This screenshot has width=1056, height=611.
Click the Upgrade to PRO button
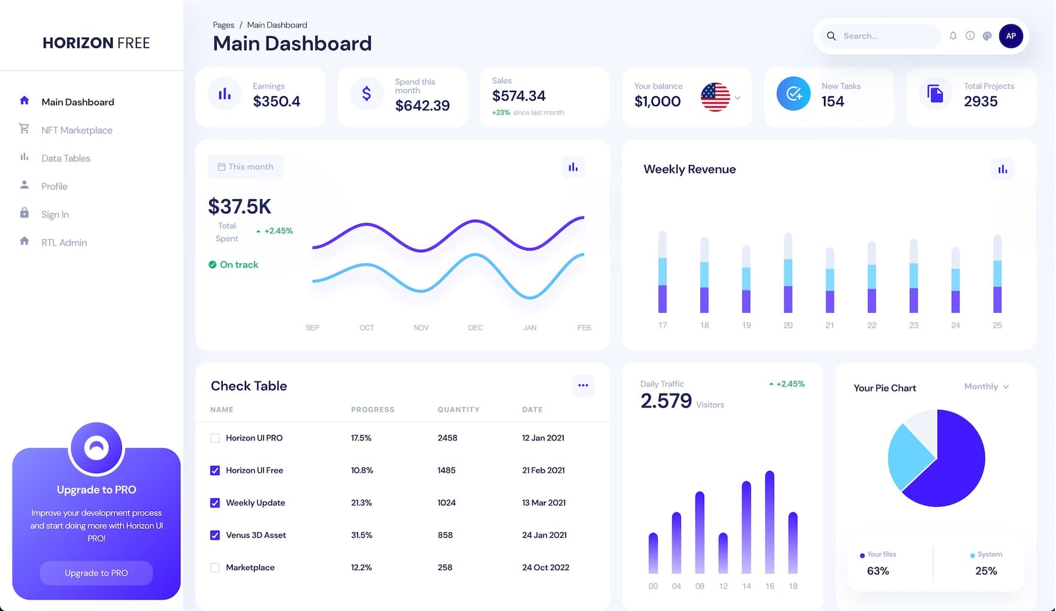[x=96, y=573]
